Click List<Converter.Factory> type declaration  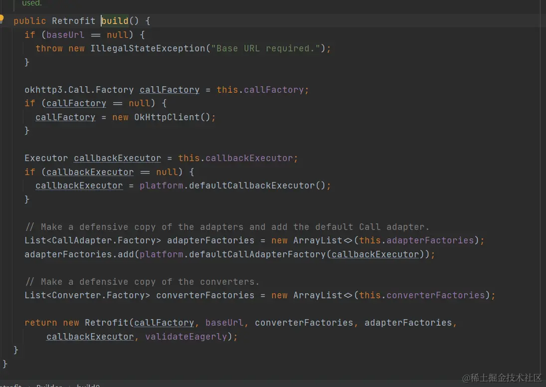pyautogui.click(x=87, y=295)
